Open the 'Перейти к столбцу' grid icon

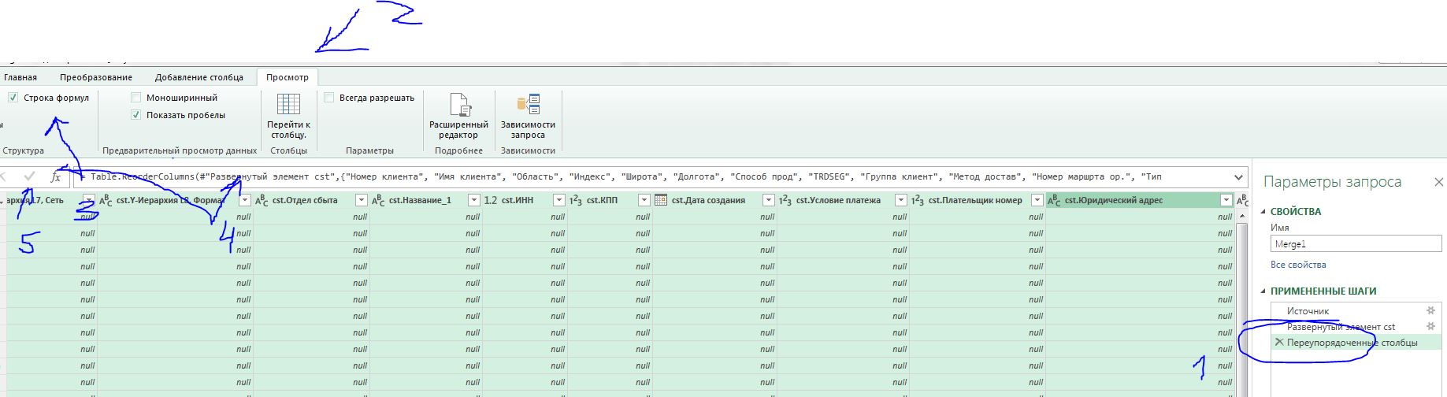[x=288, y=104]
